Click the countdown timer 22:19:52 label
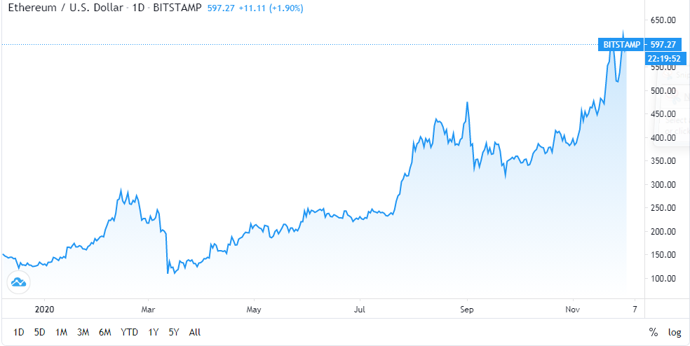This screenshot has height=346, width=690. pyautogui.click(x=665, y=58)
